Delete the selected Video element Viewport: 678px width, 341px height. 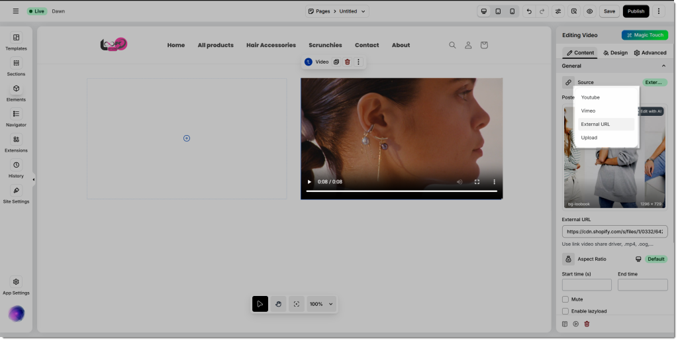pyautogui.click(x=347, y=62)
